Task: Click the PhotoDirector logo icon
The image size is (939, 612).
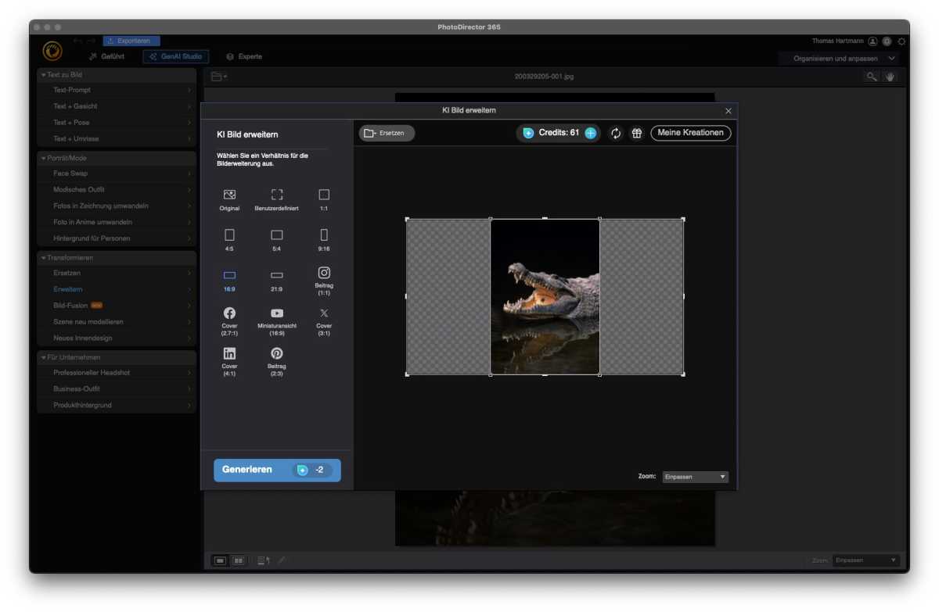Action: pos(52,51)
